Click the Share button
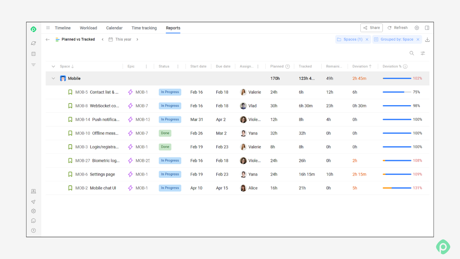 coord(372,28)
